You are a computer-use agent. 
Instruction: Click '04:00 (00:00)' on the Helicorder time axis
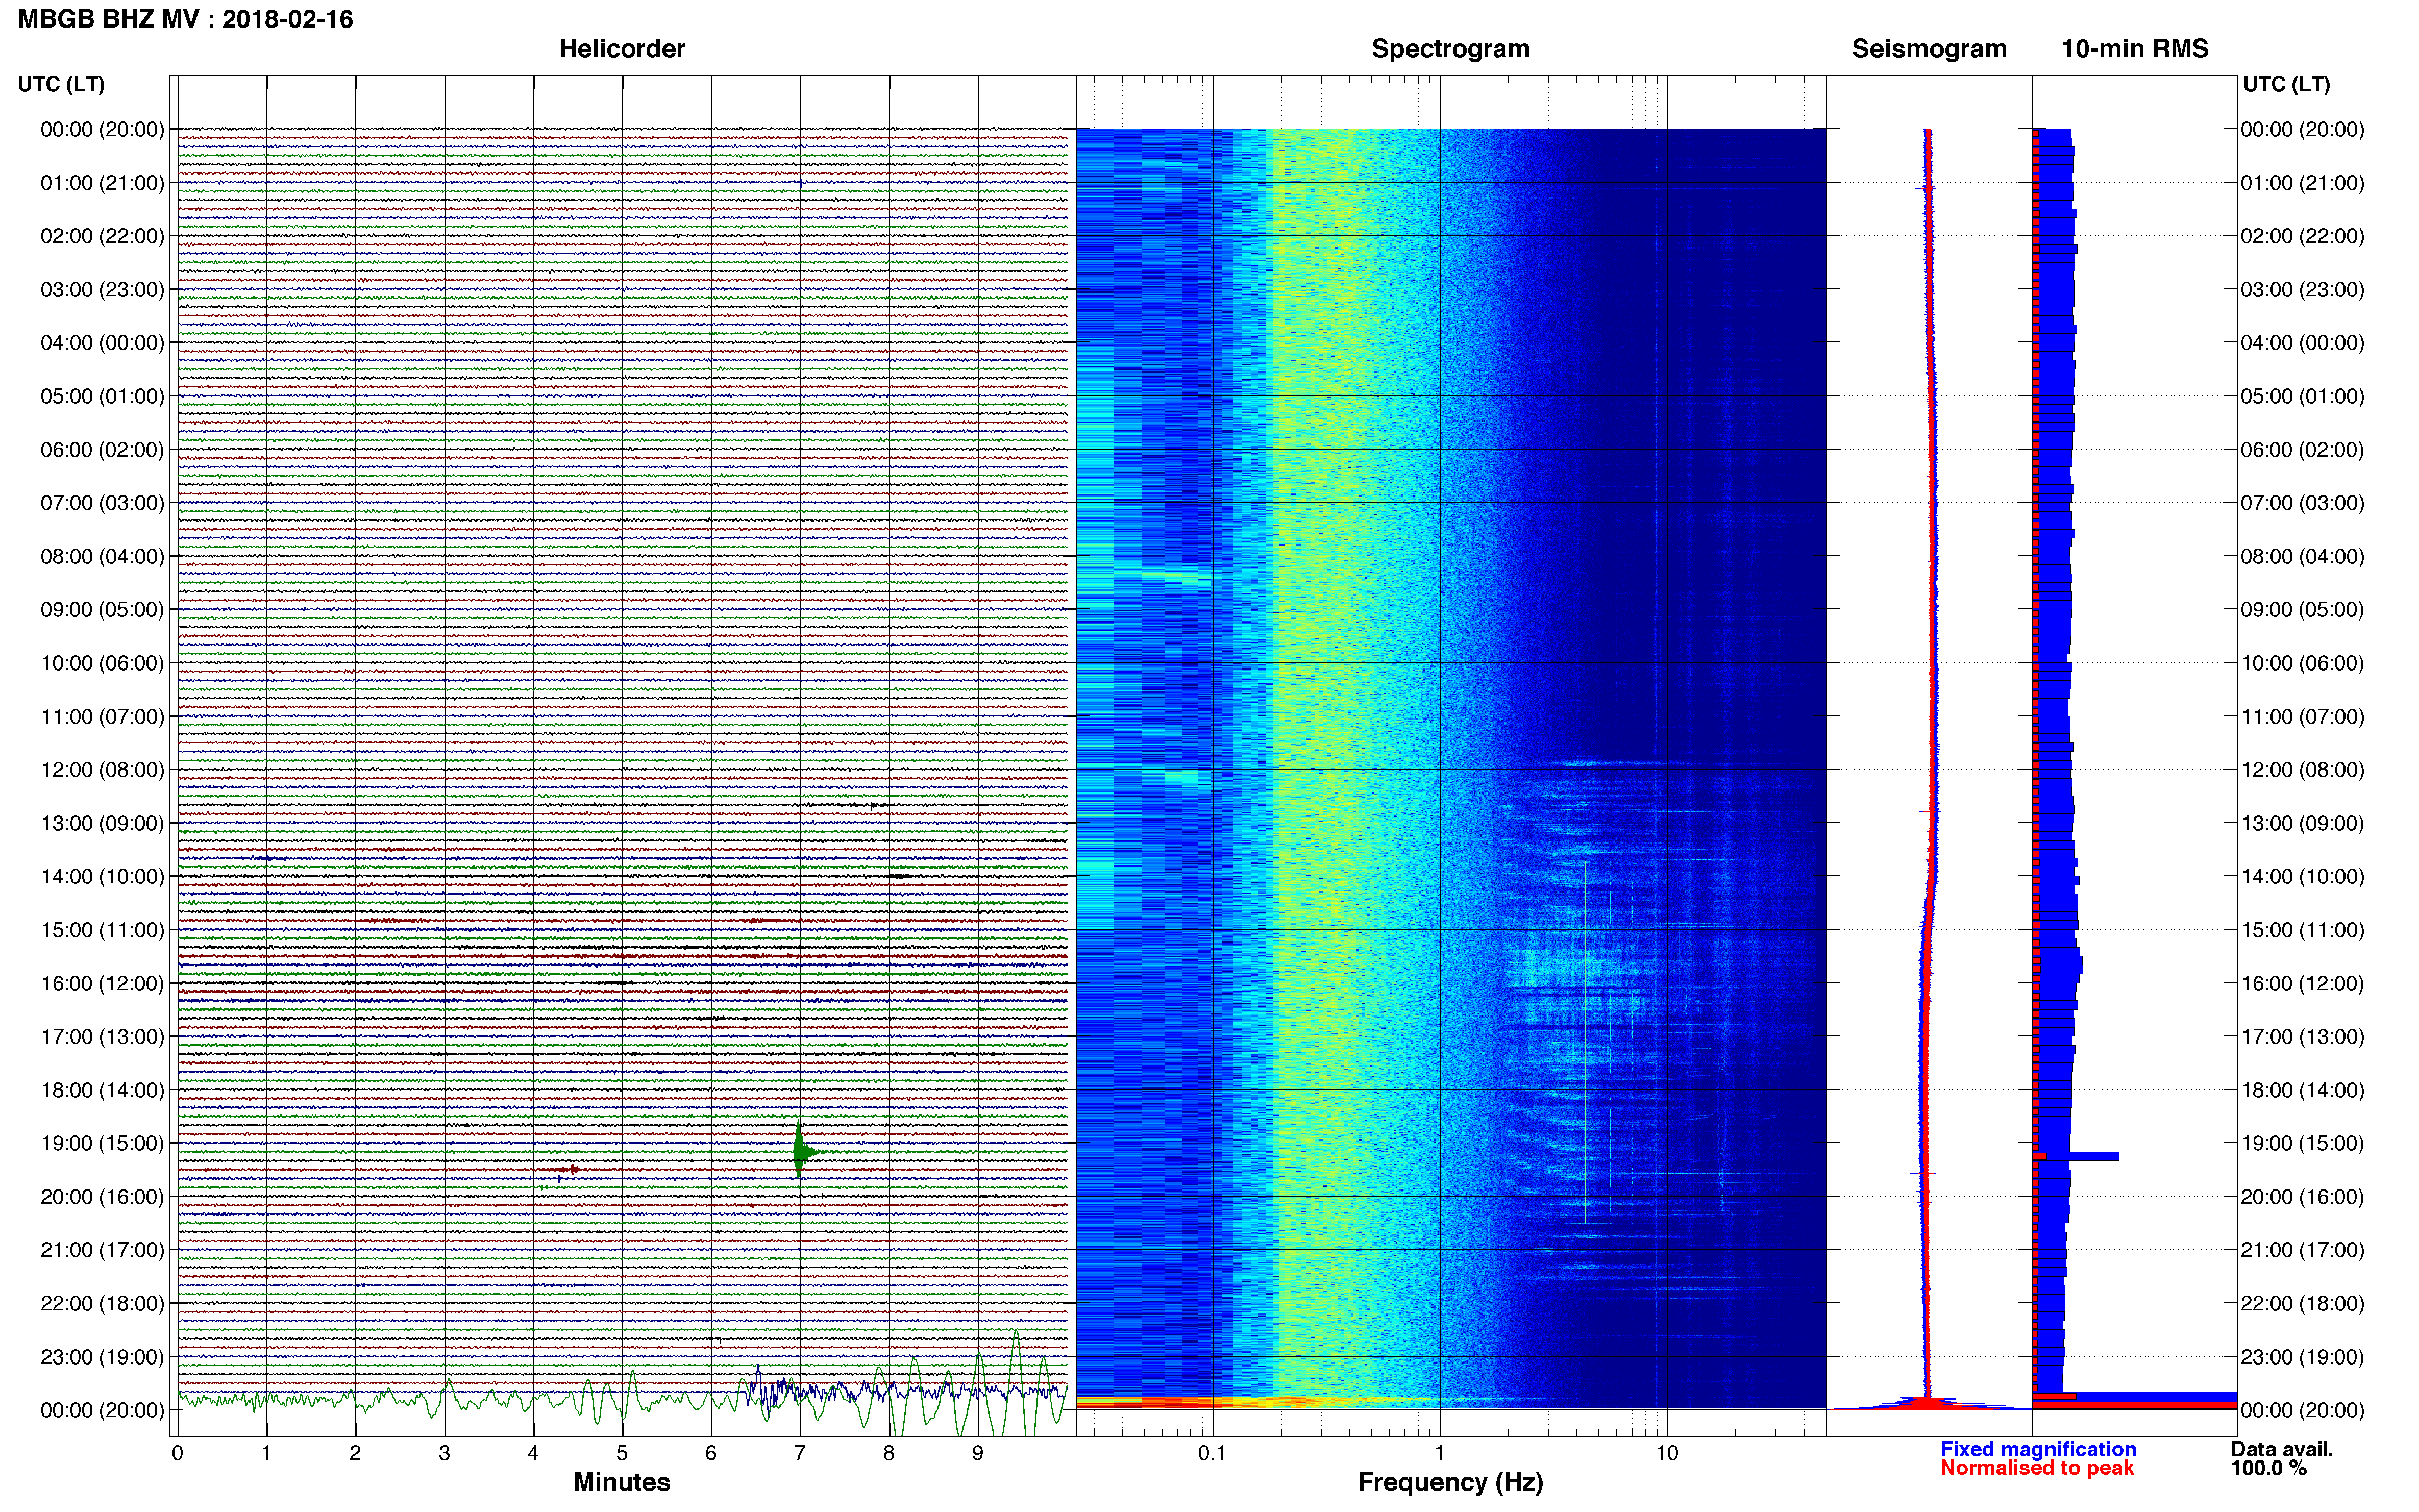tap(102, 343)
